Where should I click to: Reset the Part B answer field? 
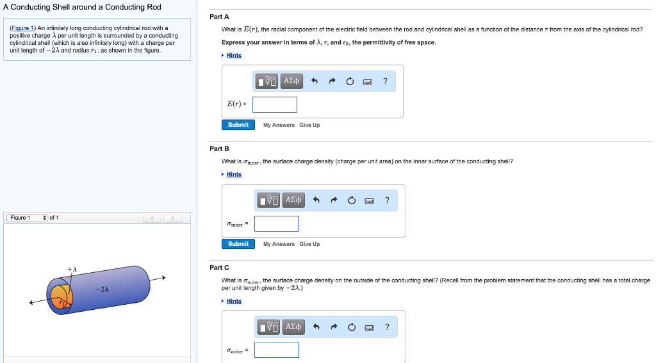352,200
